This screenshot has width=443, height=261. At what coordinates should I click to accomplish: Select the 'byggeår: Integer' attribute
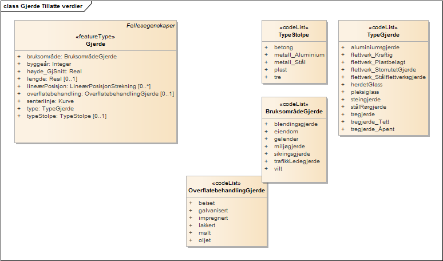pyautogui.click(x=49, y=64)
